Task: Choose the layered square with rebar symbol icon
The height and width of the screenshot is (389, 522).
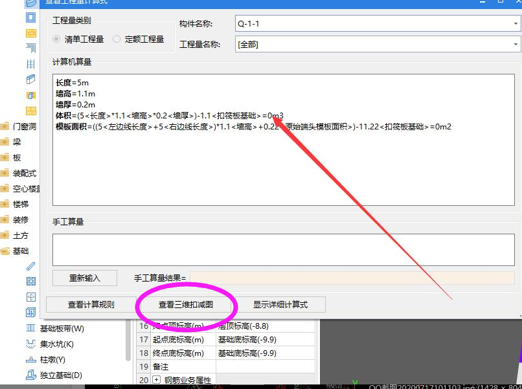Action: point(30,313)
